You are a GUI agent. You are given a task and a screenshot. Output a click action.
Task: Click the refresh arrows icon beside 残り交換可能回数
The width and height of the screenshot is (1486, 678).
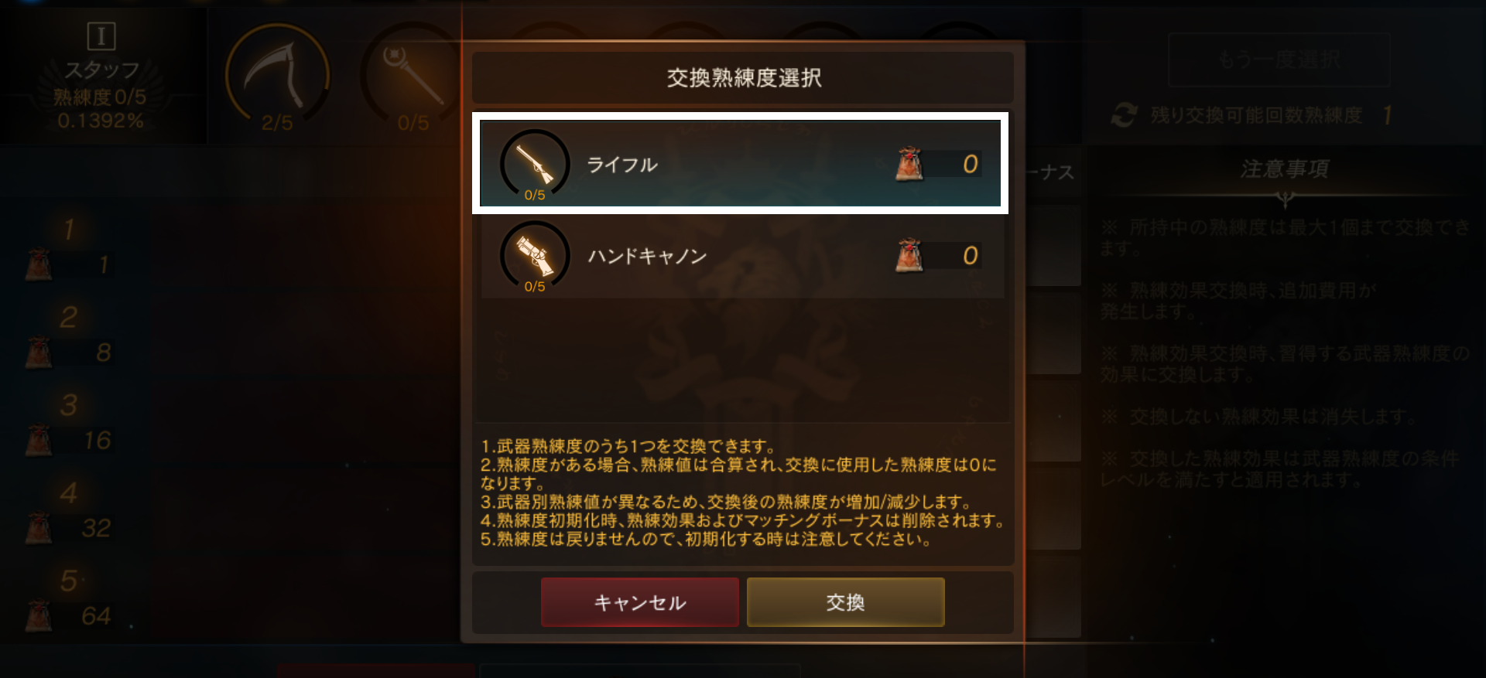(x=1124, y=115)
